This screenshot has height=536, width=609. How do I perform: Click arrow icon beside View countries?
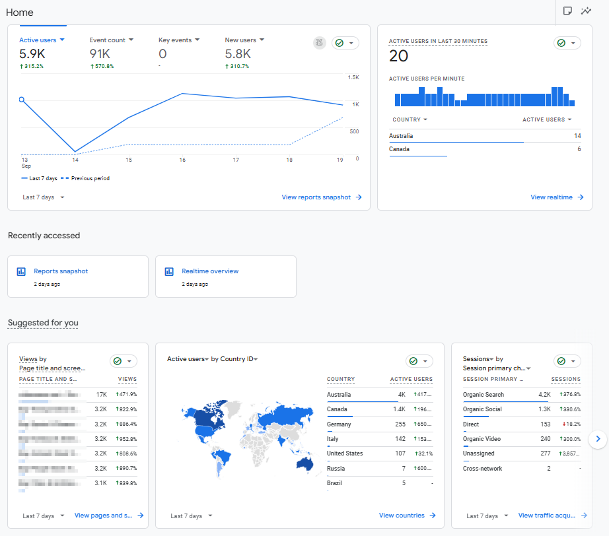pyautogui.click(x=433, y=516)
